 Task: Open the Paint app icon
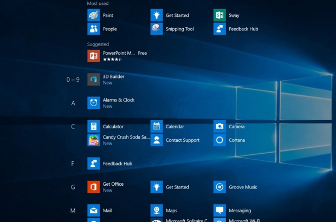click(x=93, y=15)
